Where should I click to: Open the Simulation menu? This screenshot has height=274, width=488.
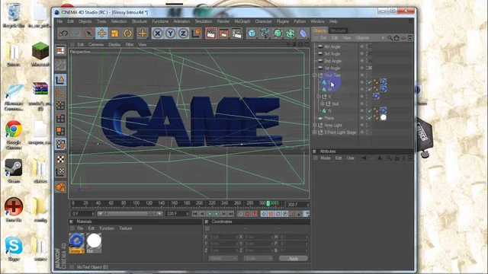[x=204, y=21]
